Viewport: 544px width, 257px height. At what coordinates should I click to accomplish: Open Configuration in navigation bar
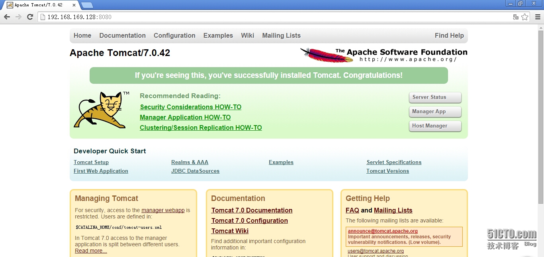click(174, 35)
